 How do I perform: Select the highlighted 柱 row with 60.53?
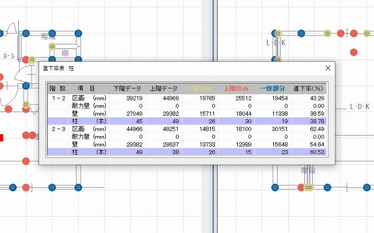pyautogui.click(x=187, y=152)
